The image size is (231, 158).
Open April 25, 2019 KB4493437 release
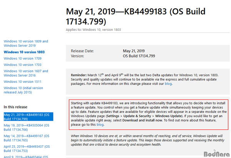click(27, 149)
